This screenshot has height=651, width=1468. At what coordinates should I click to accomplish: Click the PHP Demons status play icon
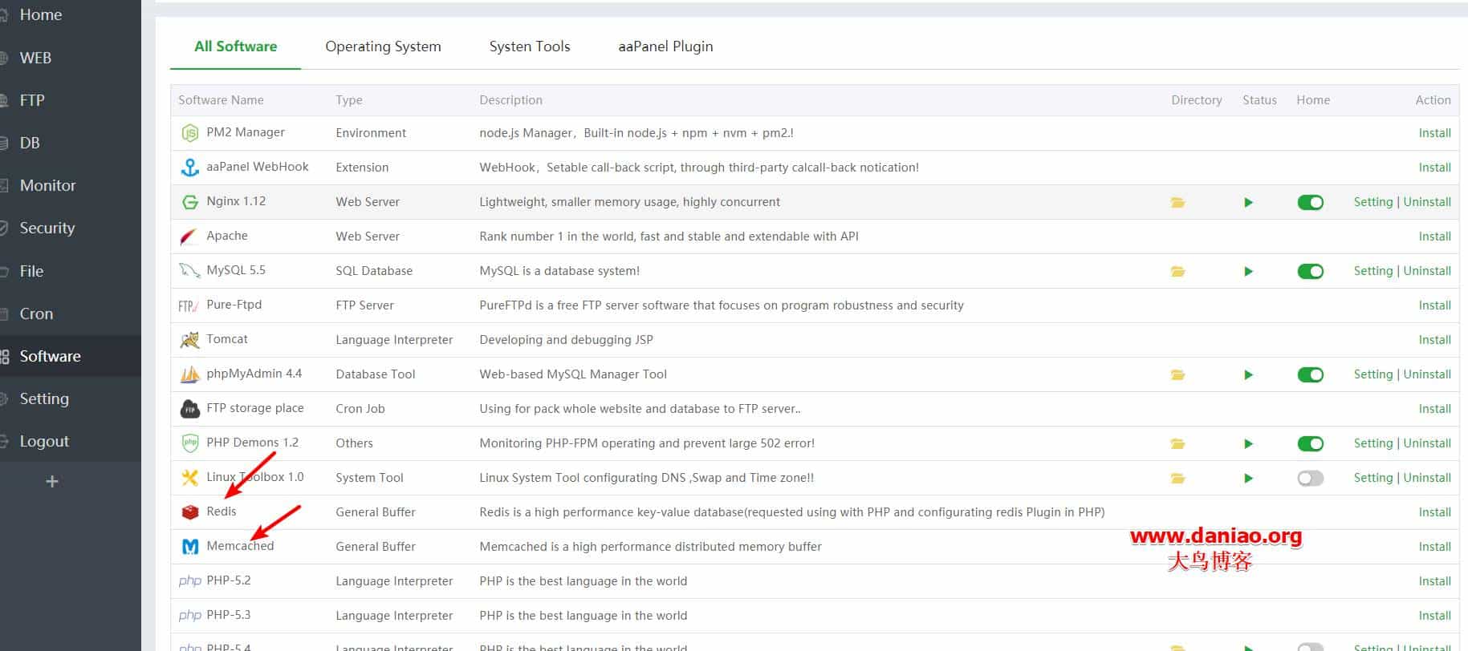point(1248,444)
